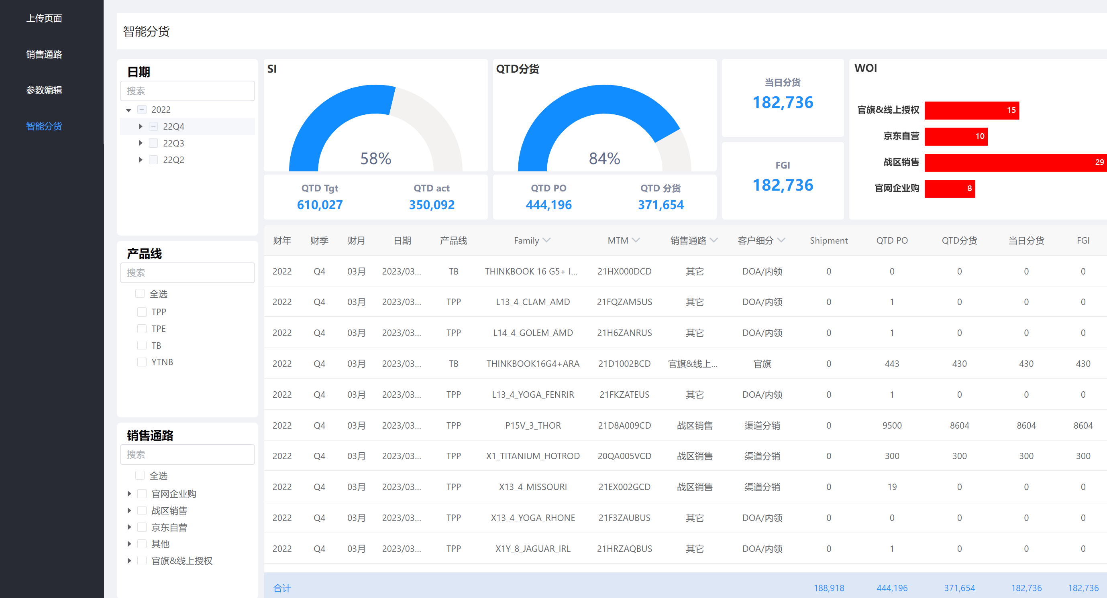
Task: Click the 财季 column header
Action: (x=319, y=240)
